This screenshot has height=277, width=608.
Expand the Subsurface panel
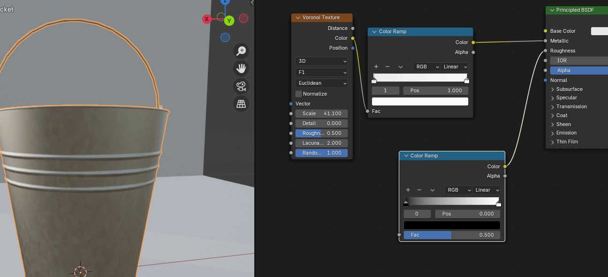(x=553, y=89)
